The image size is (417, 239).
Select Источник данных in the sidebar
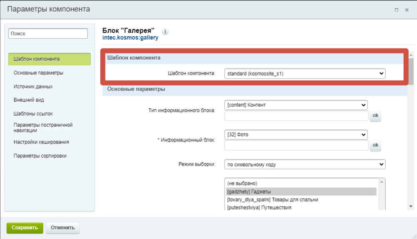coord(33,86)
